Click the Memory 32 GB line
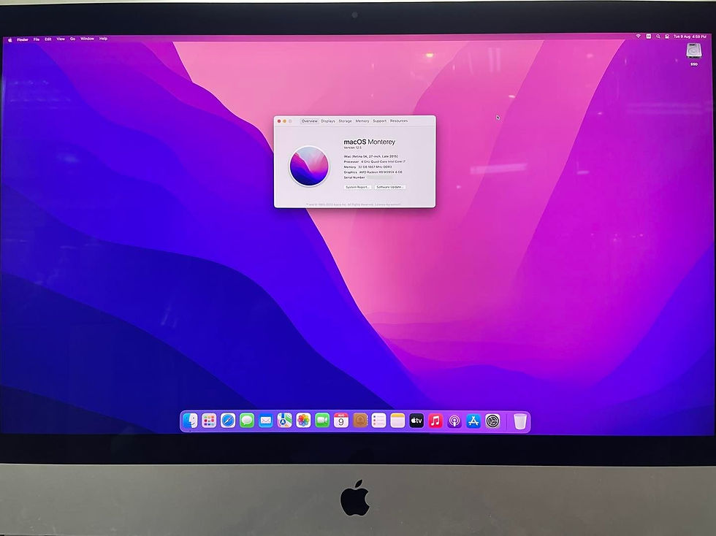This screenshot has height=536, width=716. [367, 167]
